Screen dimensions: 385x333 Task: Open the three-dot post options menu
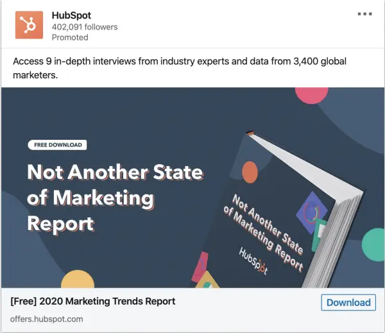(x=365, y=14)
